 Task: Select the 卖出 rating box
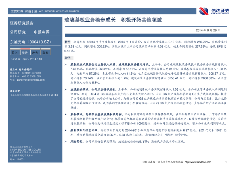[x=45, y=53]
